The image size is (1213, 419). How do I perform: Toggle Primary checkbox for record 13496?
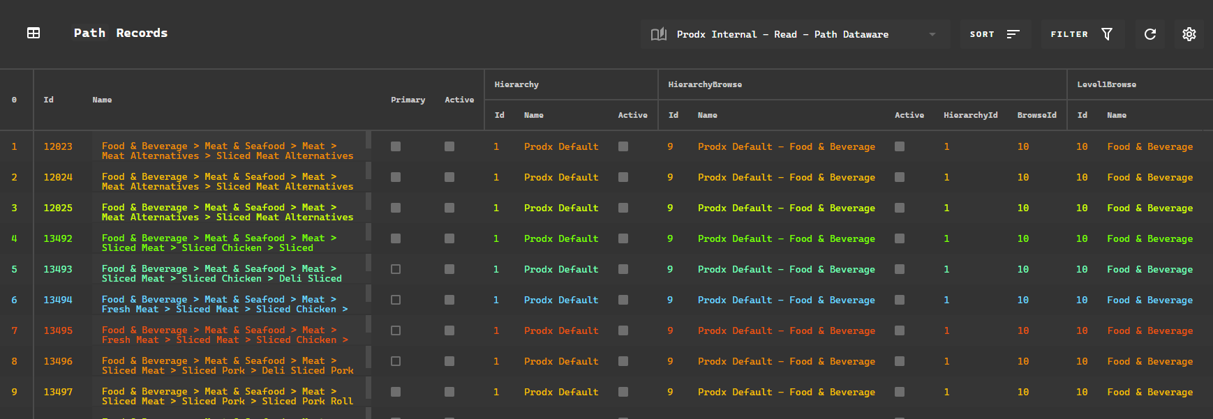396,361
